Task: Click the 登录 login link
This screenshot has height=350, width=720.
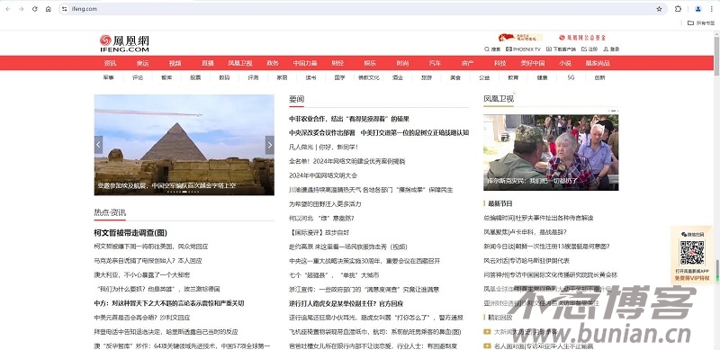Action: point(611,49)
